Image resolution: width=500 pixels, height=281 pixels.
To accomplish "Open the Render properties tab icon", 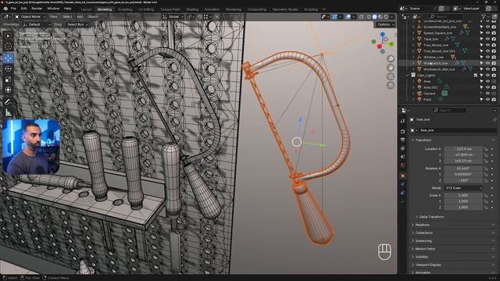I will pos(403,131).
